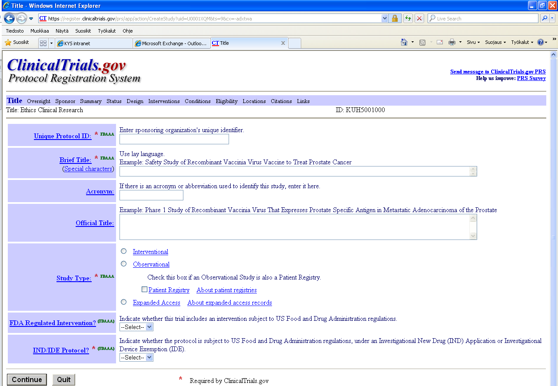Open the PRS Survey link
558x386 pixels.
531,78
